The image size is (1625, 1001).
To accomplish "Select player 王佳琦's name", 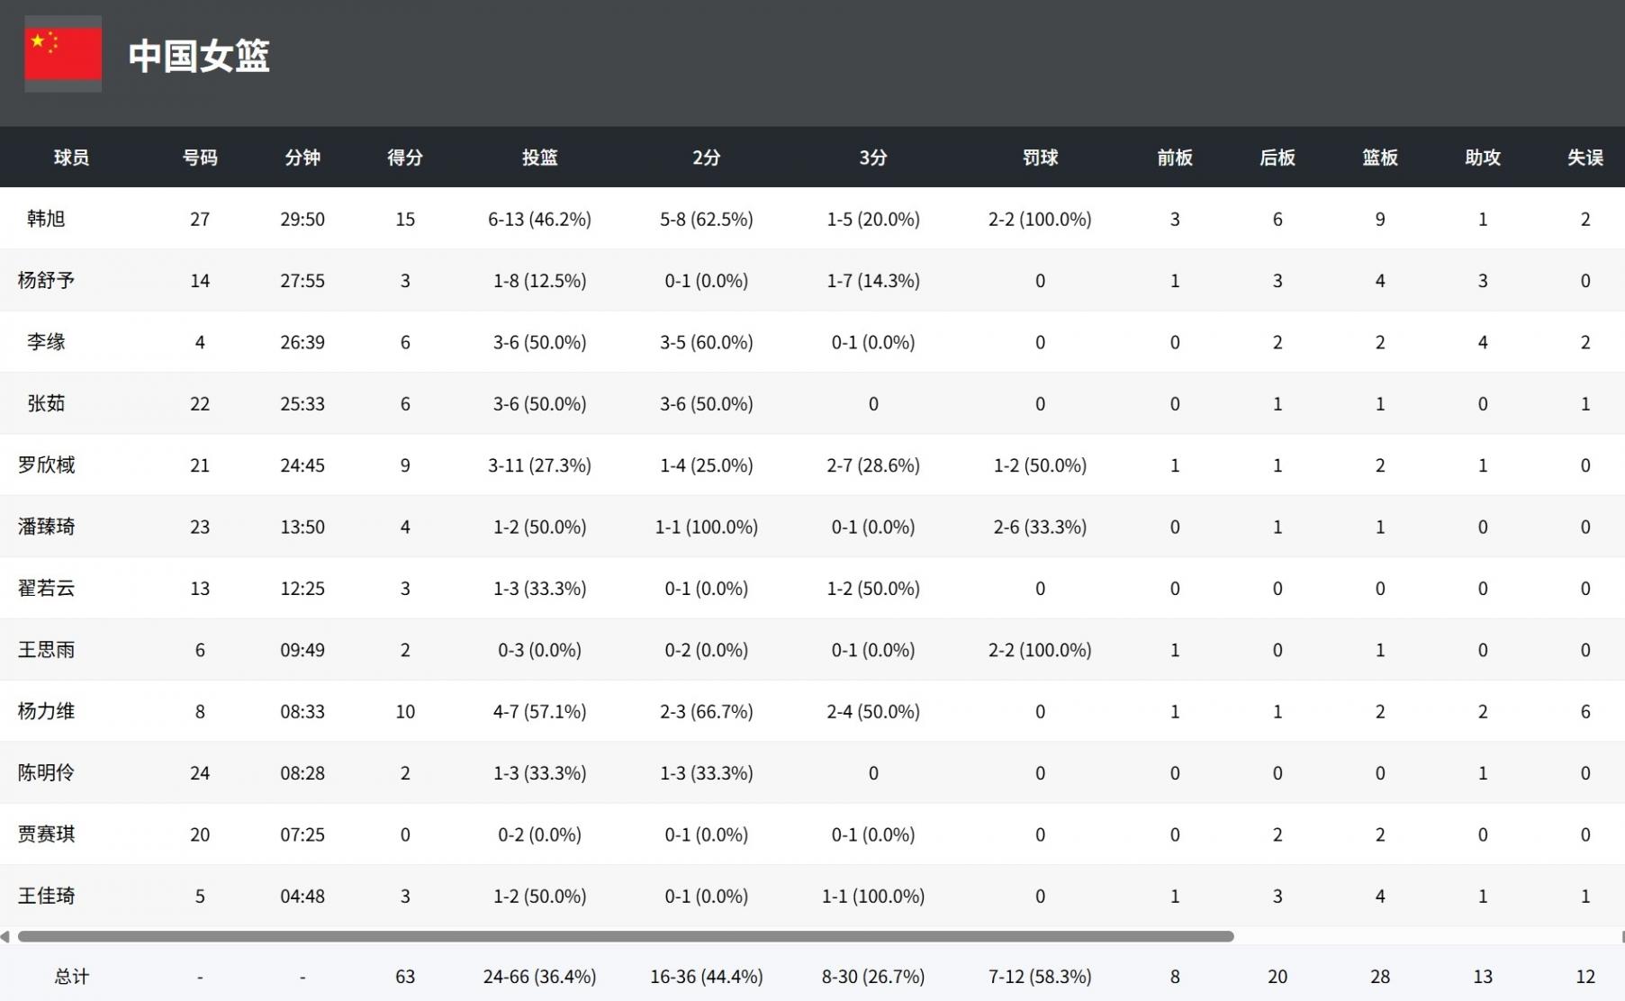I will click(x=46, y=896).
